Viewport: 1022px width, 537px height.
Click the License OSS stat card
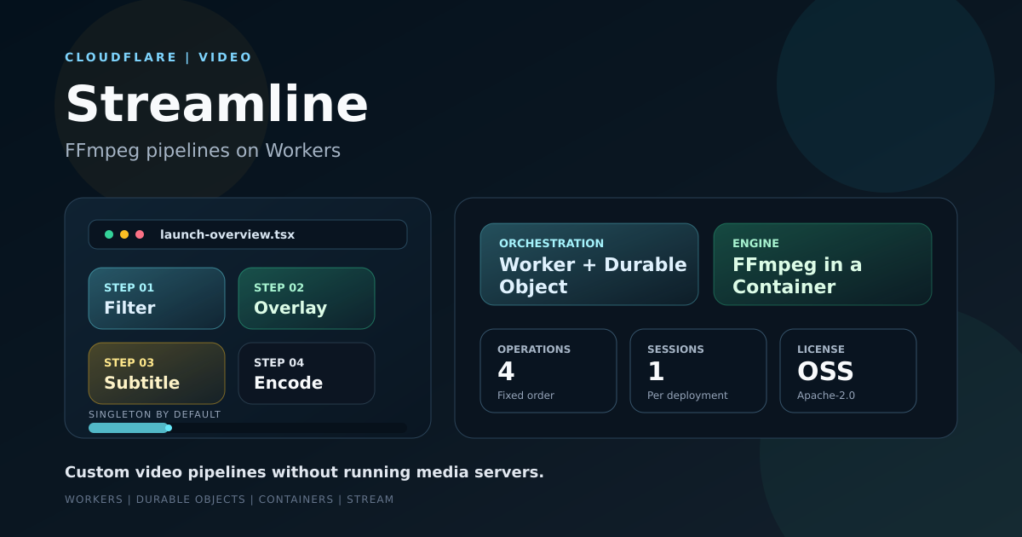pyautogui.click(x=848, y=371)
